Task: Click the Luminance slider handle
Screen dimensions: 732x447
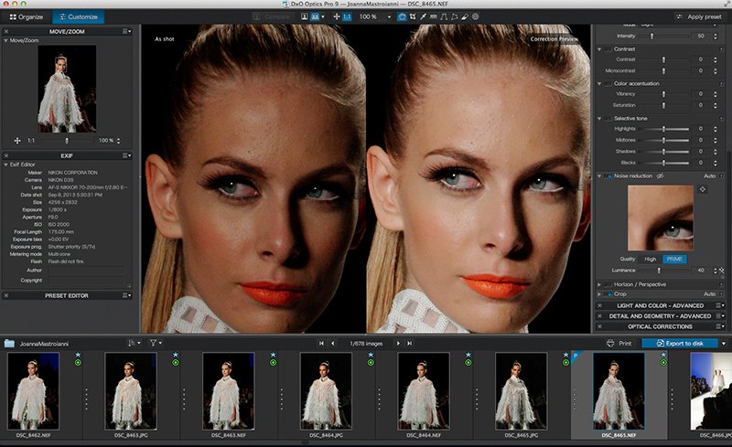Action: (x=659, y=271)
